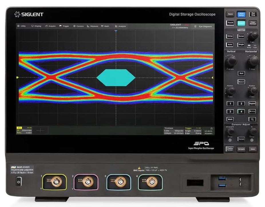The image size is (265, 207).
Task: Click the Trigger flag icon
Action: click(60, 26)
